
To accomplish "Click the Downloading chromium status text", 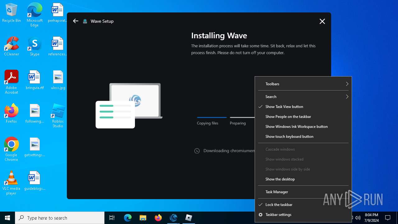I will [x=229, y=151].
